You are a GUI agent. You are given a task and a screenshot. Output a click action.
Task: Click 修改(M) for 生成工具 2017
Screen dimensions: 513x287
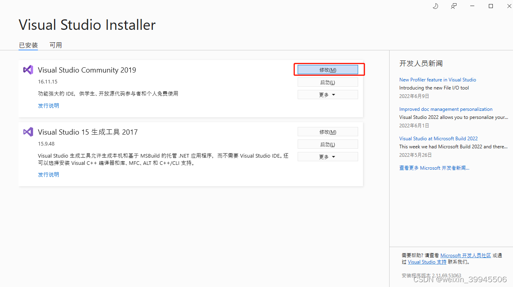328,132
